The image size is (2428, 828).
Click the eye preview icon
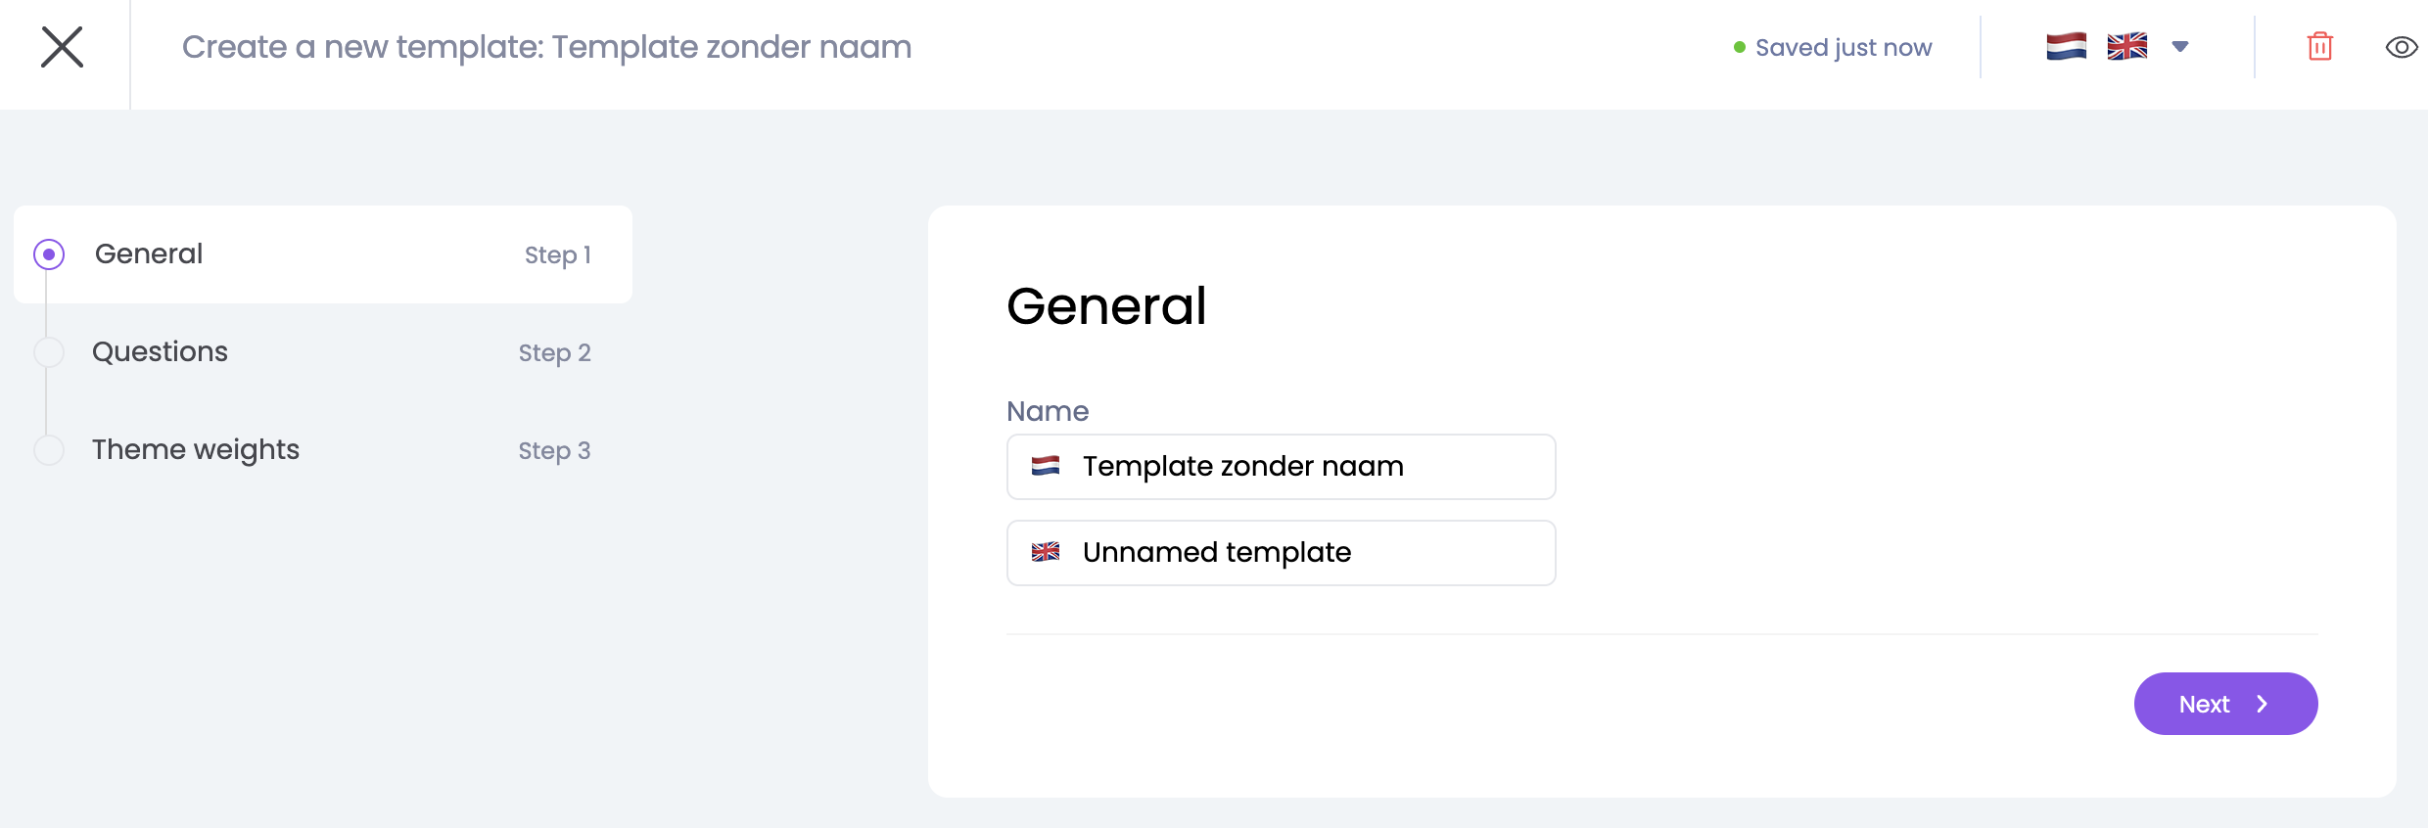2401,47
